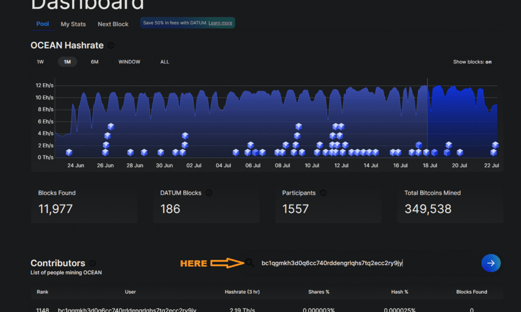Image resolution: width=521 pixels, height=312 pixels.
Task: Click the 18 Jul date label
Action: pos(430,165)
